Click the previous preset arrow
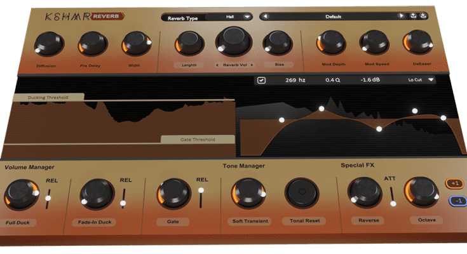 click(266, 17)
